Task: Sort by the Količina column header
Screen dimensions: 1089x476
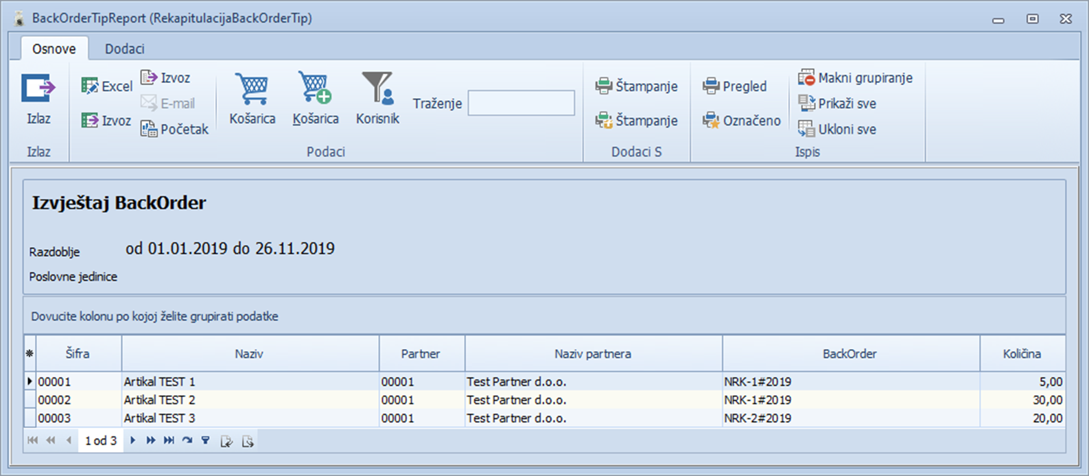Action: (1022, 354)
